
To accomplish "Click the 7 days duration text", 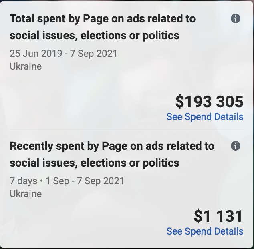I will pos(24,181).
